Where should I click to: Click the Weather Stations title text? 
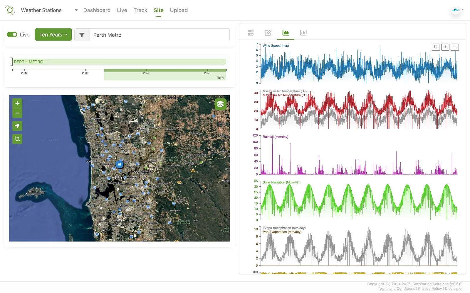pos(41,10)
